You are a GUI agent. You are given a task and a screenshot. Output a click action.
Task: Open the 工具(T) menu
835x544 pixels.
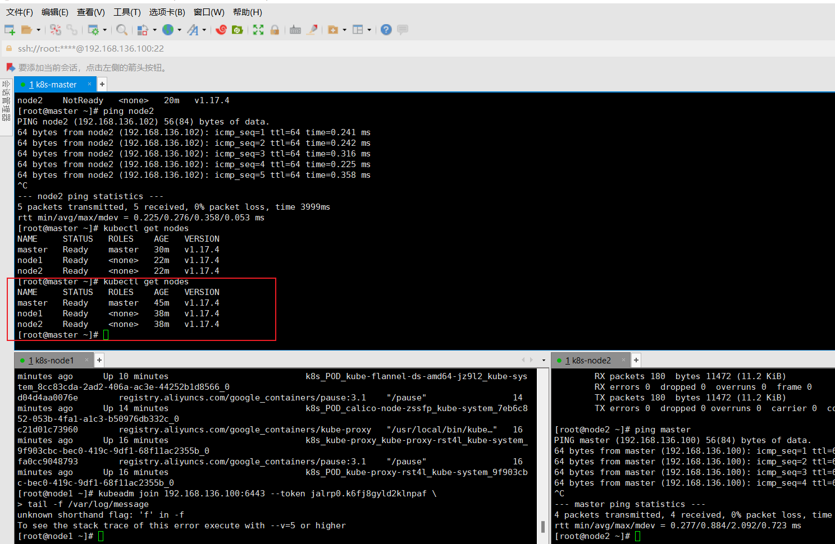[127, 12]
